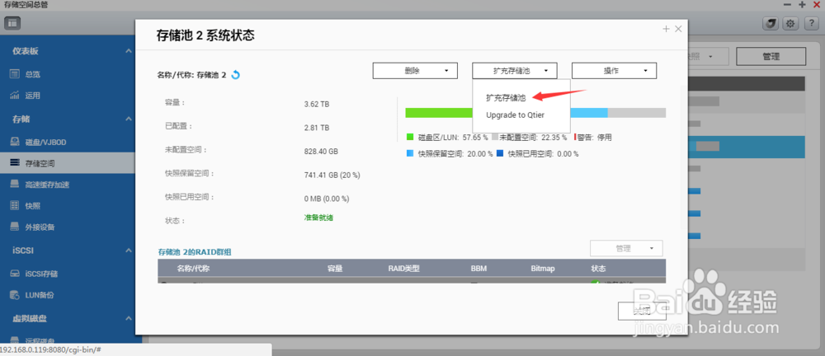
Task: Collapse the iSCSI section
Action: pos(129,251)
